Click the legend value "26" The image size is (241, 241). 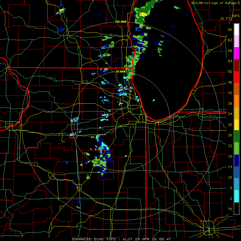230,135
